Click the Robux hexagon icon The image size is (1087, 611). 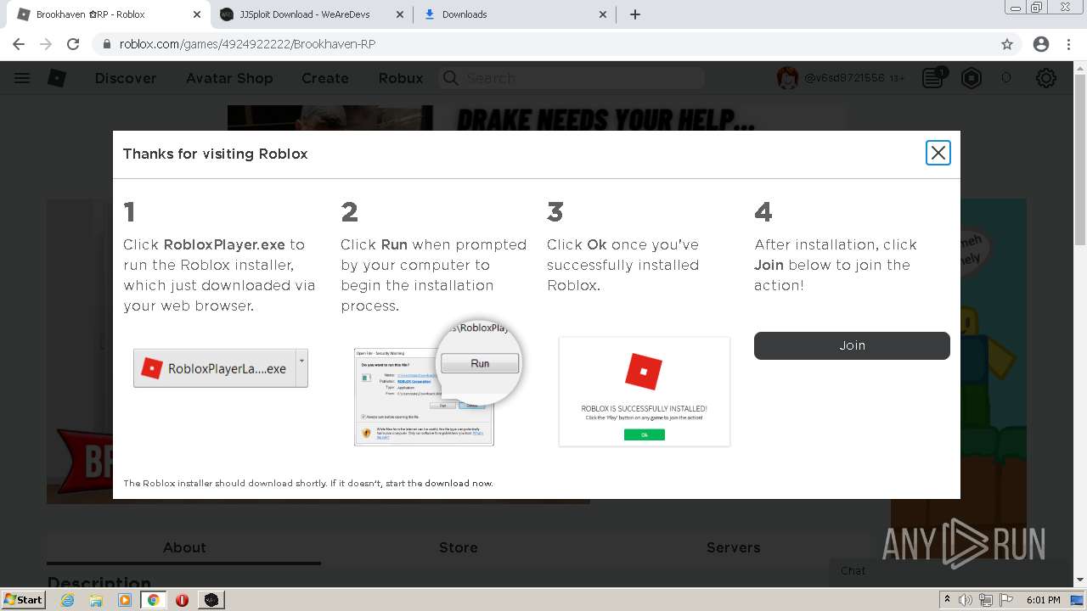[972, 78]
